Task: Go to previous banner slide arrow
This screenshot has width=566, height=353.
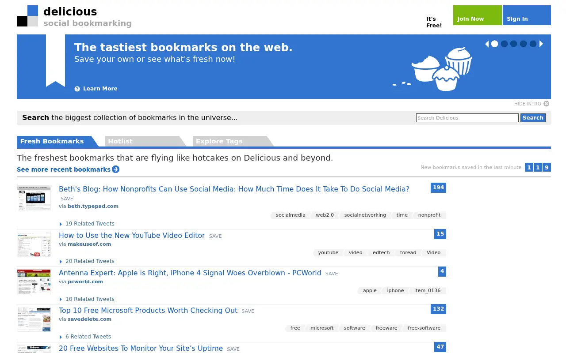Action: 487,44
